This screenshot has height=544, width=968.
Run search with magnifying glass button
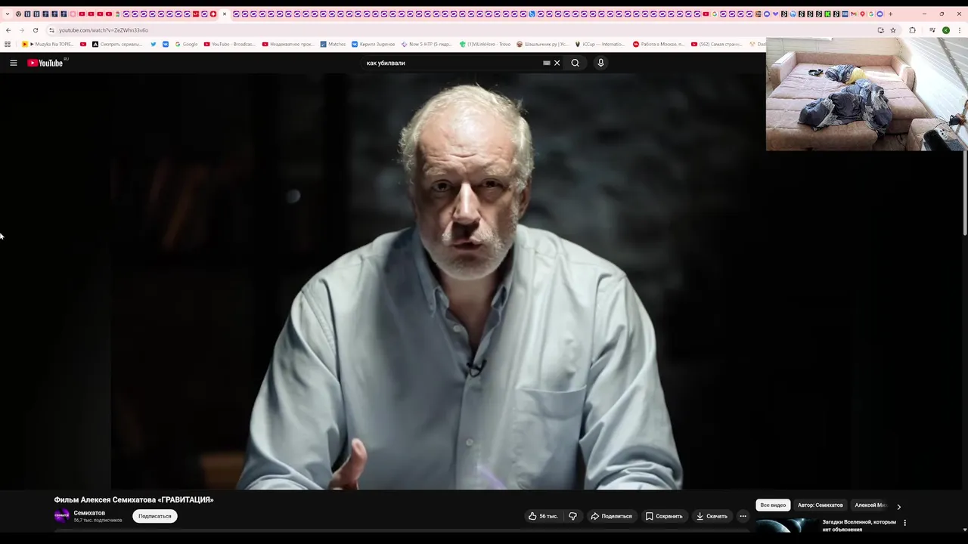tap(575, 63)
